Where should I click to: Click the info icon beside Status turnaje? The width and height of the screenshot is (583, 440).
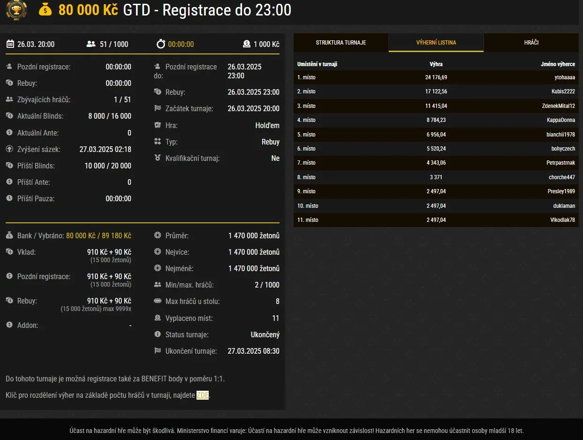158,334
